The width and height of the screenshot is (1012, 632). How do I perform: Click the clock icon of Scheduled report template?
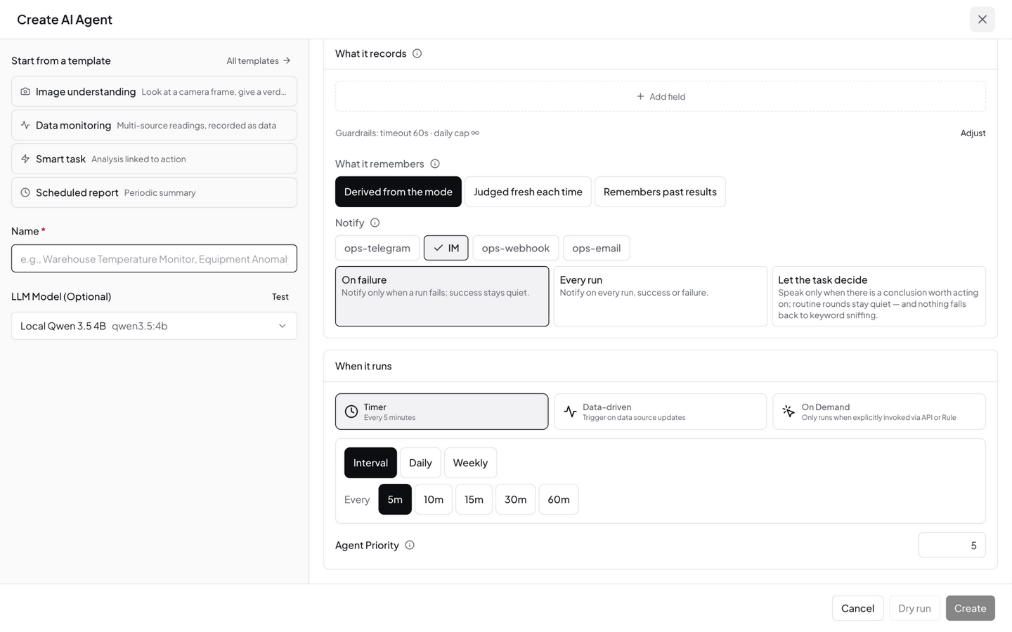point(25,192)
